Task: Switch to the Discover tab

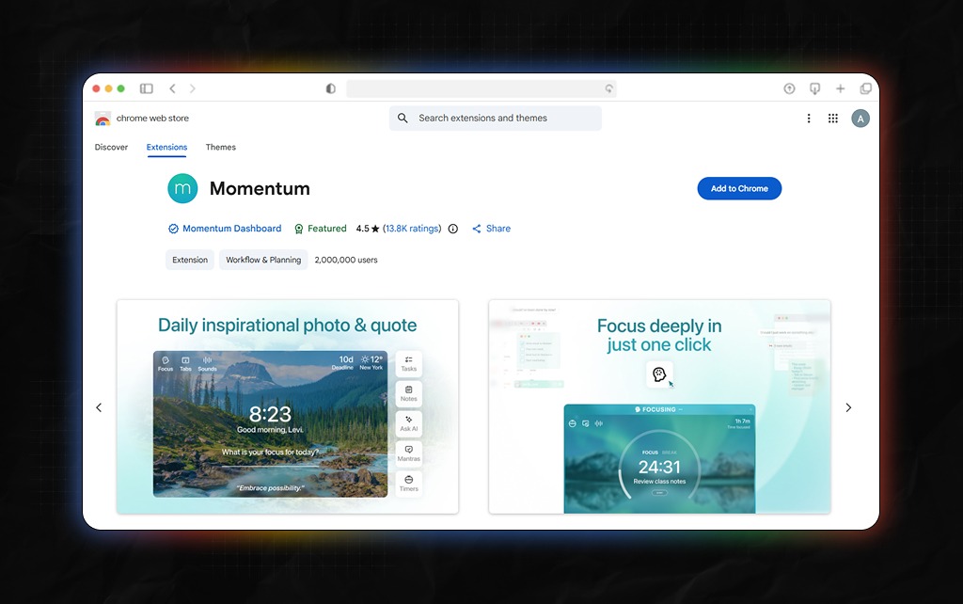Action: [111, 148]
